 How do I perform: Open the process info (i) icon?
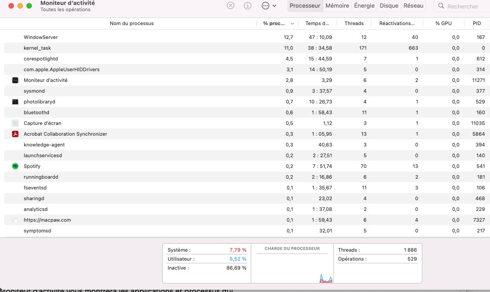(247, 6)
